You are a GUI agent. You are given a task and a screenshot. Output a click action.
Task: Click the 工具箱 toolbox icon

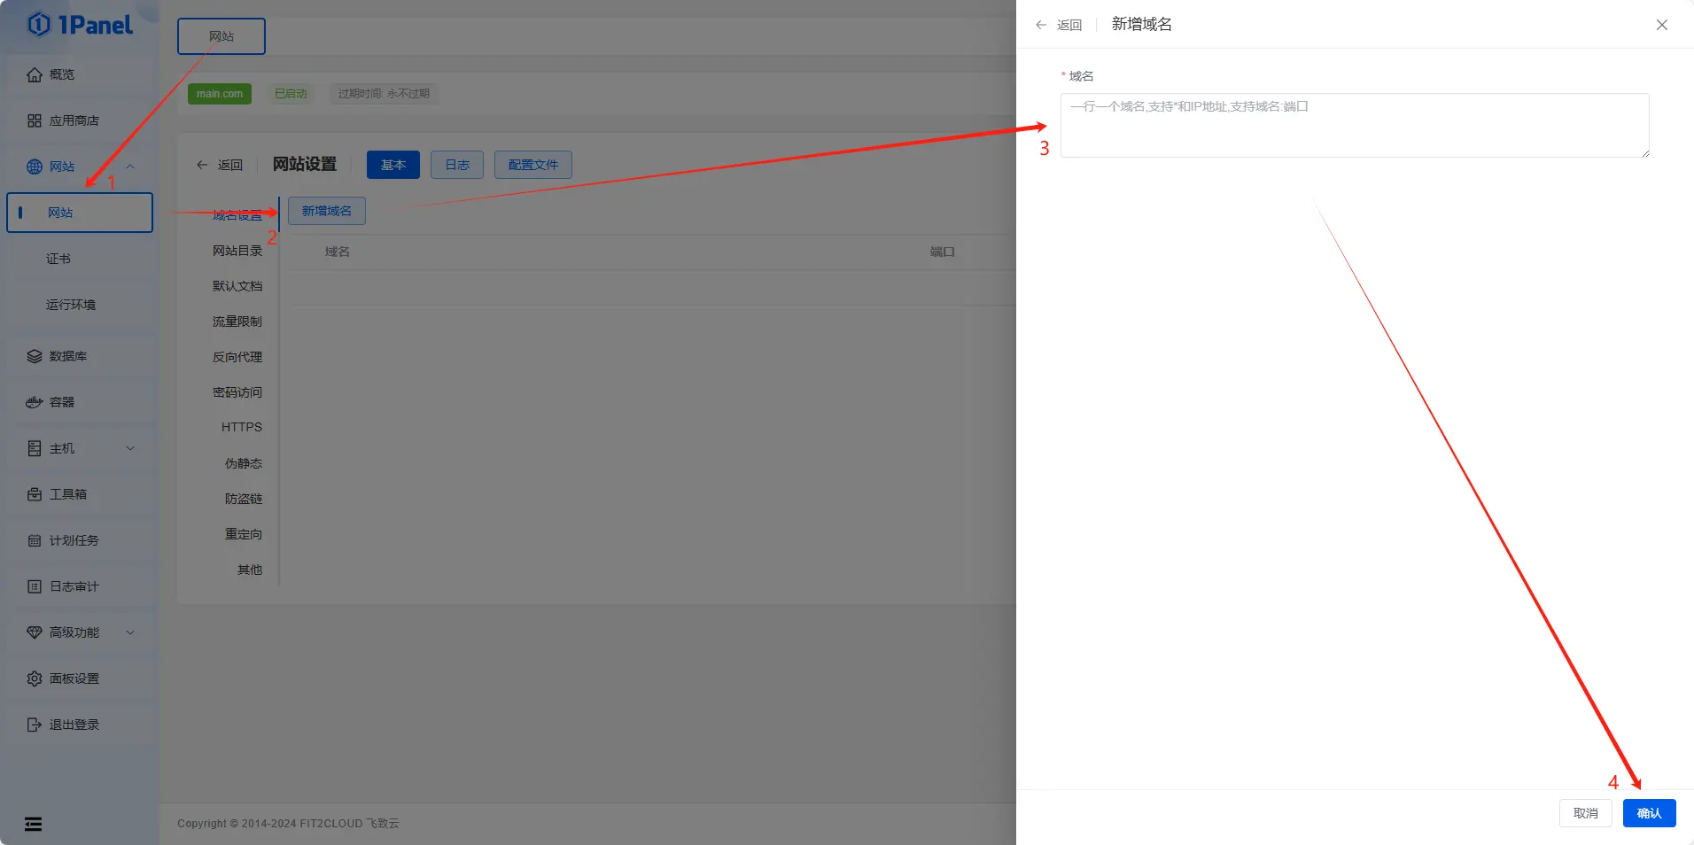point(35,494)
